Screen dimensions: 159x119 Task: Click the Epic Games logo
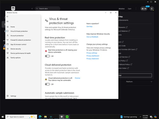(x=13, y=8)
